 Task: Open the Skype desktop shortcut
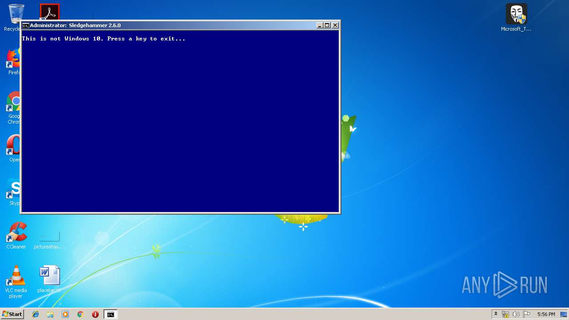pyautogui.click(x=13, y=192)
